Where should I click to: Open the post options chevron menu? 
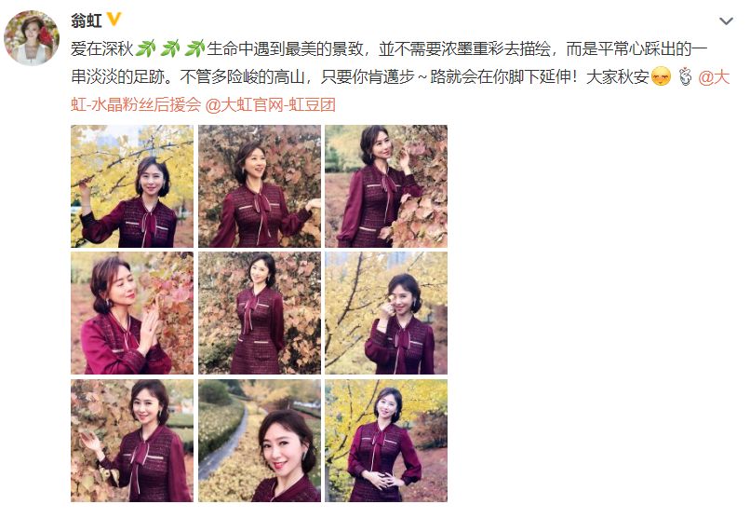pos(726,21)
